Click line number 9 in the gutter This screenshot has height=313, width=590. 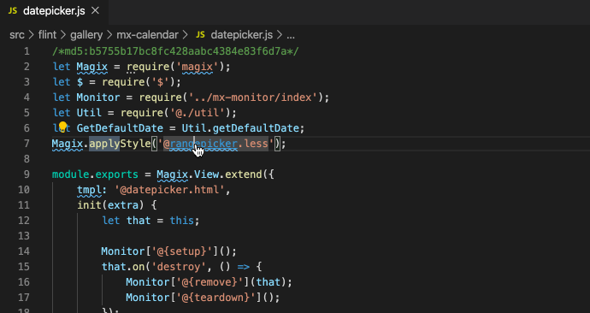coord(27,174)
